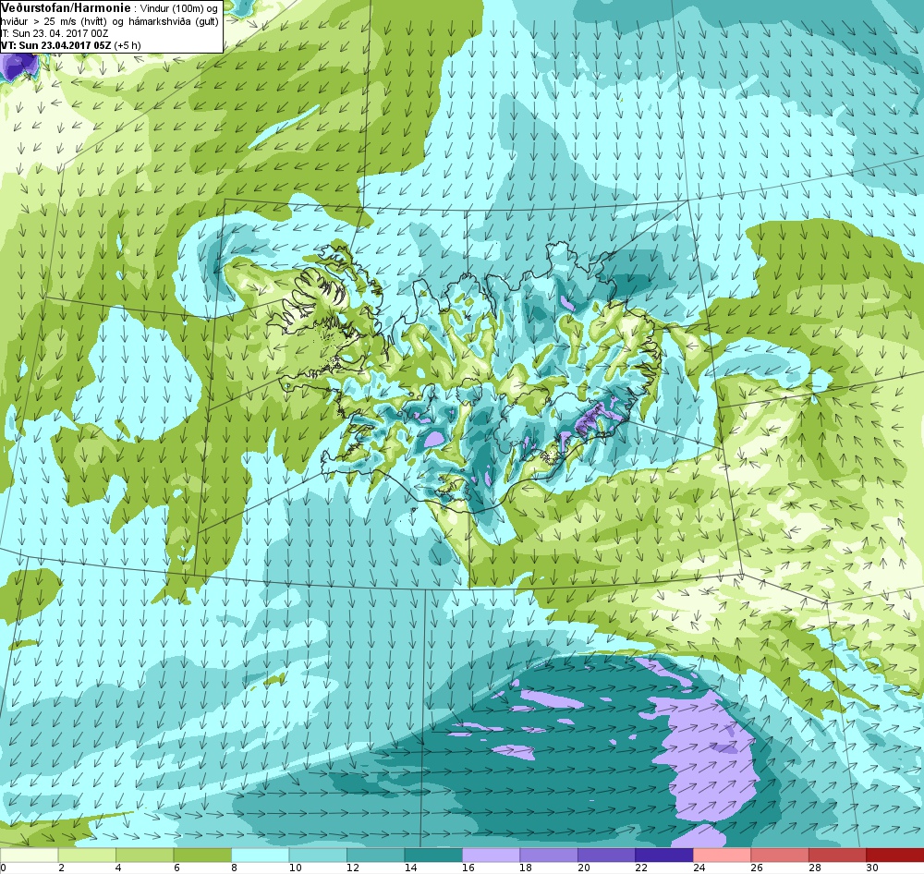
Task: Click the olive green 6–8 m/s legend swatch
Action: point(202,855)
